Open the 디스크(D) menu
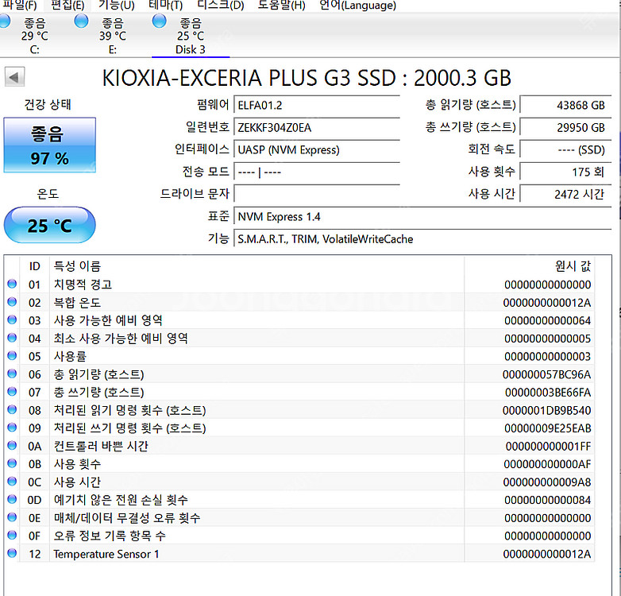This screenshot has width=621, height=596. (x=221, y=5)
